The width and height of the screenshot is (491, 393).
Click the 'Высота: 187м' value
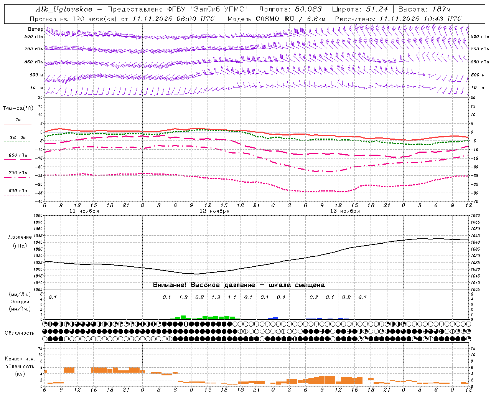[x=424, y=9]
